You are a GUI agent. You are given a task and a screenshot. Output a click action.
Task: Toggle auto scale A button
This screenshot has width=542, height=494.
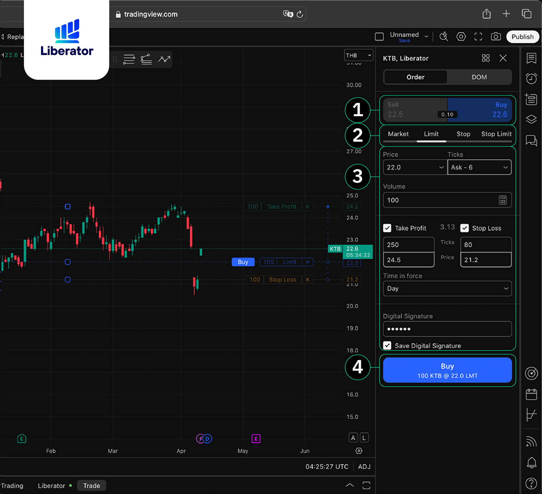353,438
